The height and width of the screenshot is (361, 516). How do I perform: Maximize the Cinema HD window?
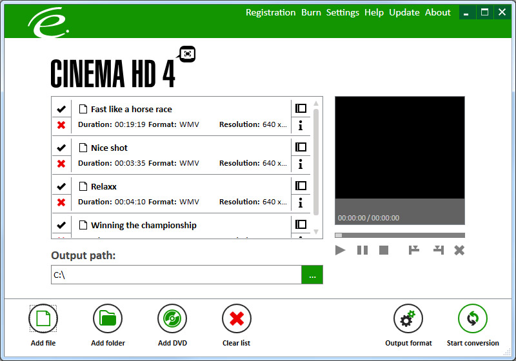(x=484, y=12)
